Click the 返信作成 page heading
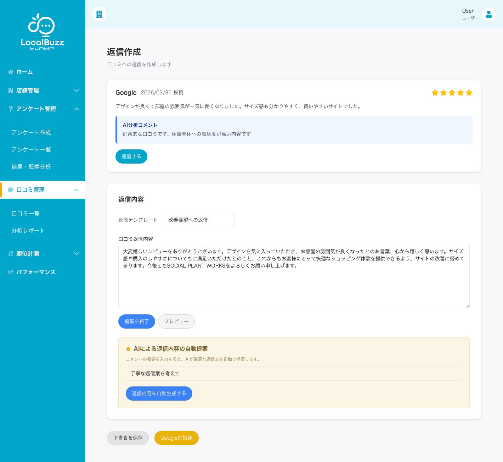 [x=124, y=52]
